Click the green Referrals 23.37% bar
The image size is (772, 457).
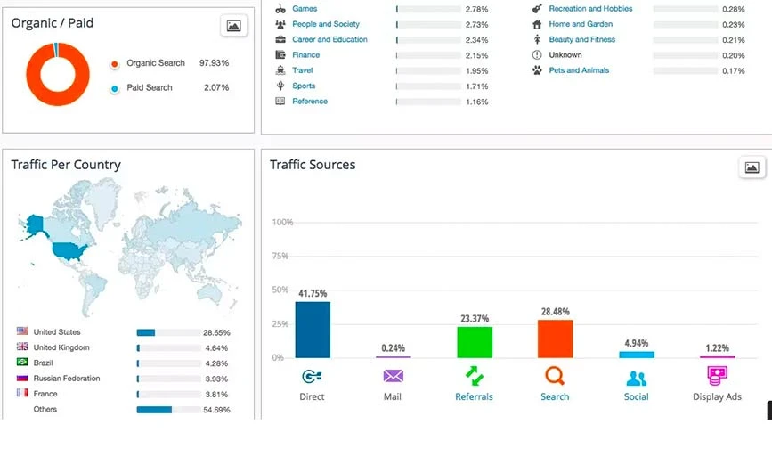click(475, 342)
